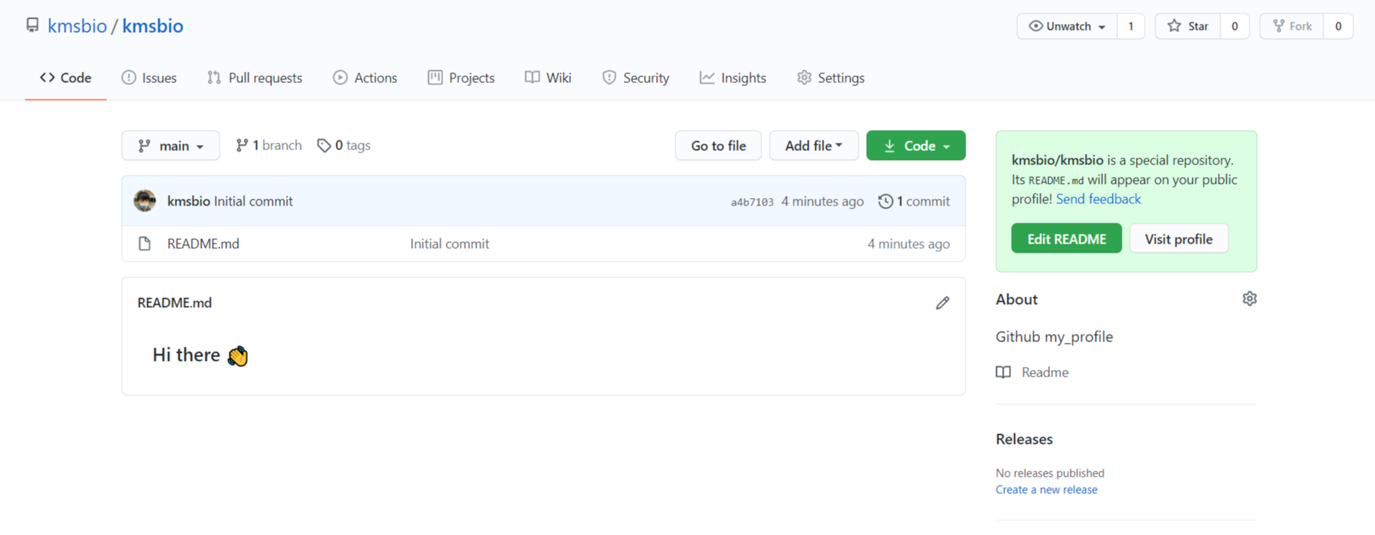Click the Hi there heading text
Viewport: 1375px width, 535px height.
pos(186,355)
